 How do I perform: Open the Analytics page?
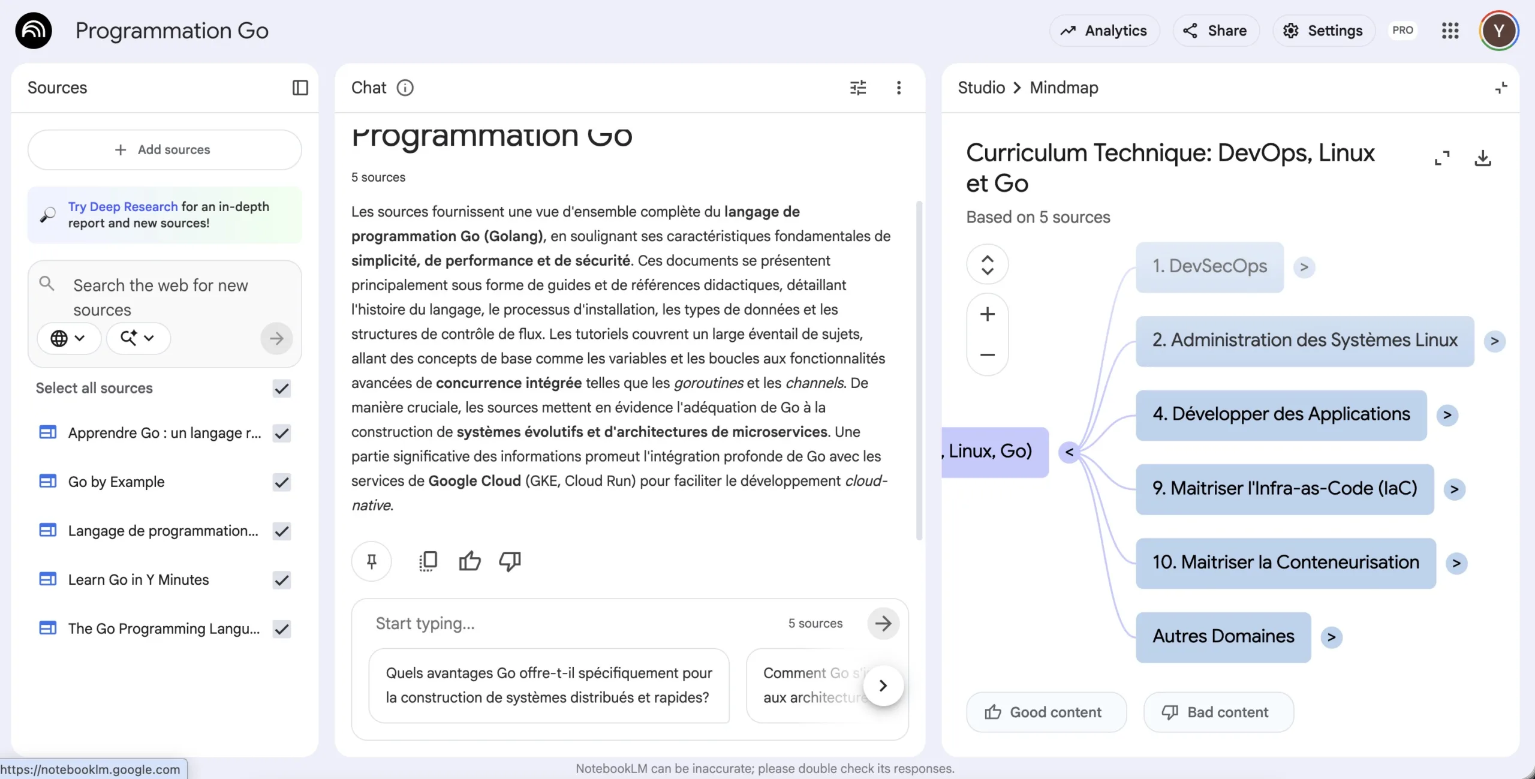(1104, 31)
